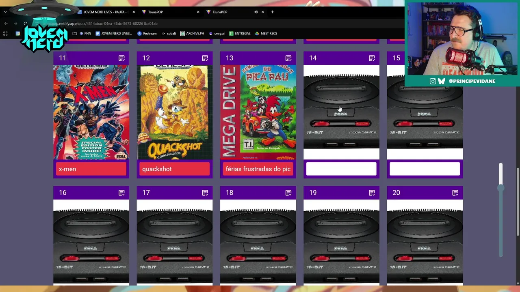The image size is (520, 292).
Task: Open the bookmarks folder icon
Action: coord(75,34)
